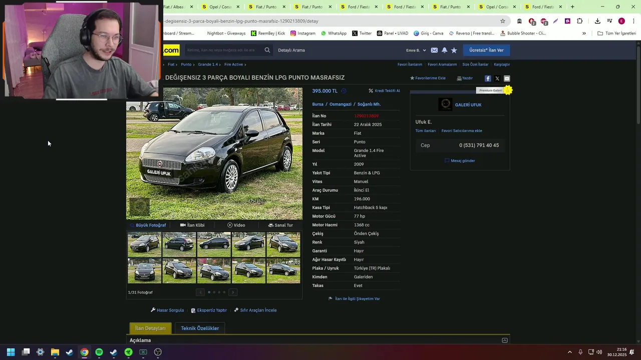Share the listing on X

pyautogui.click(x=497, y=78)
